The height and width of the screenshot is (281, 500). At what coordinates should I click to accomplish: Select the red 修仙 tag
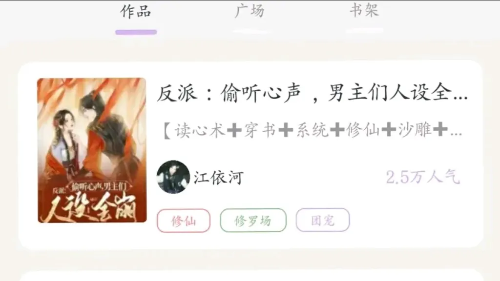(x=184, y=221)
